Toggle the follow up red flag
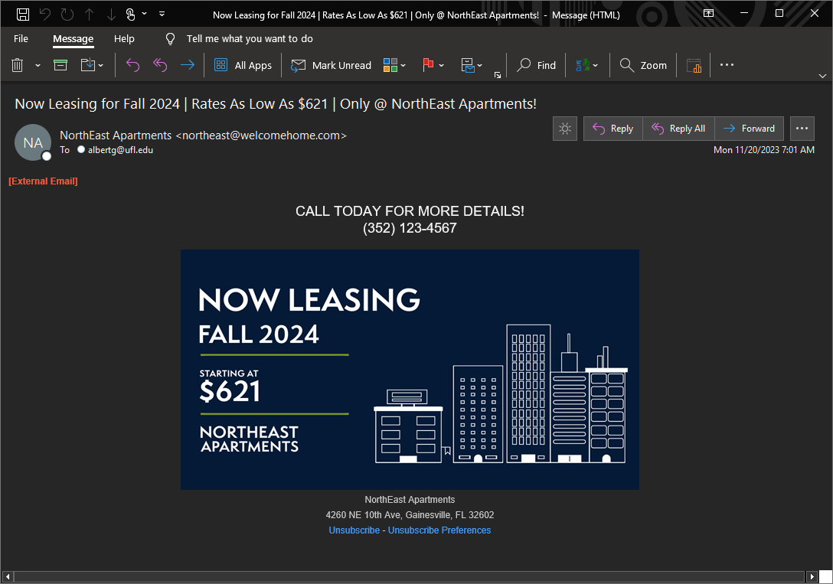 point(428,66)
